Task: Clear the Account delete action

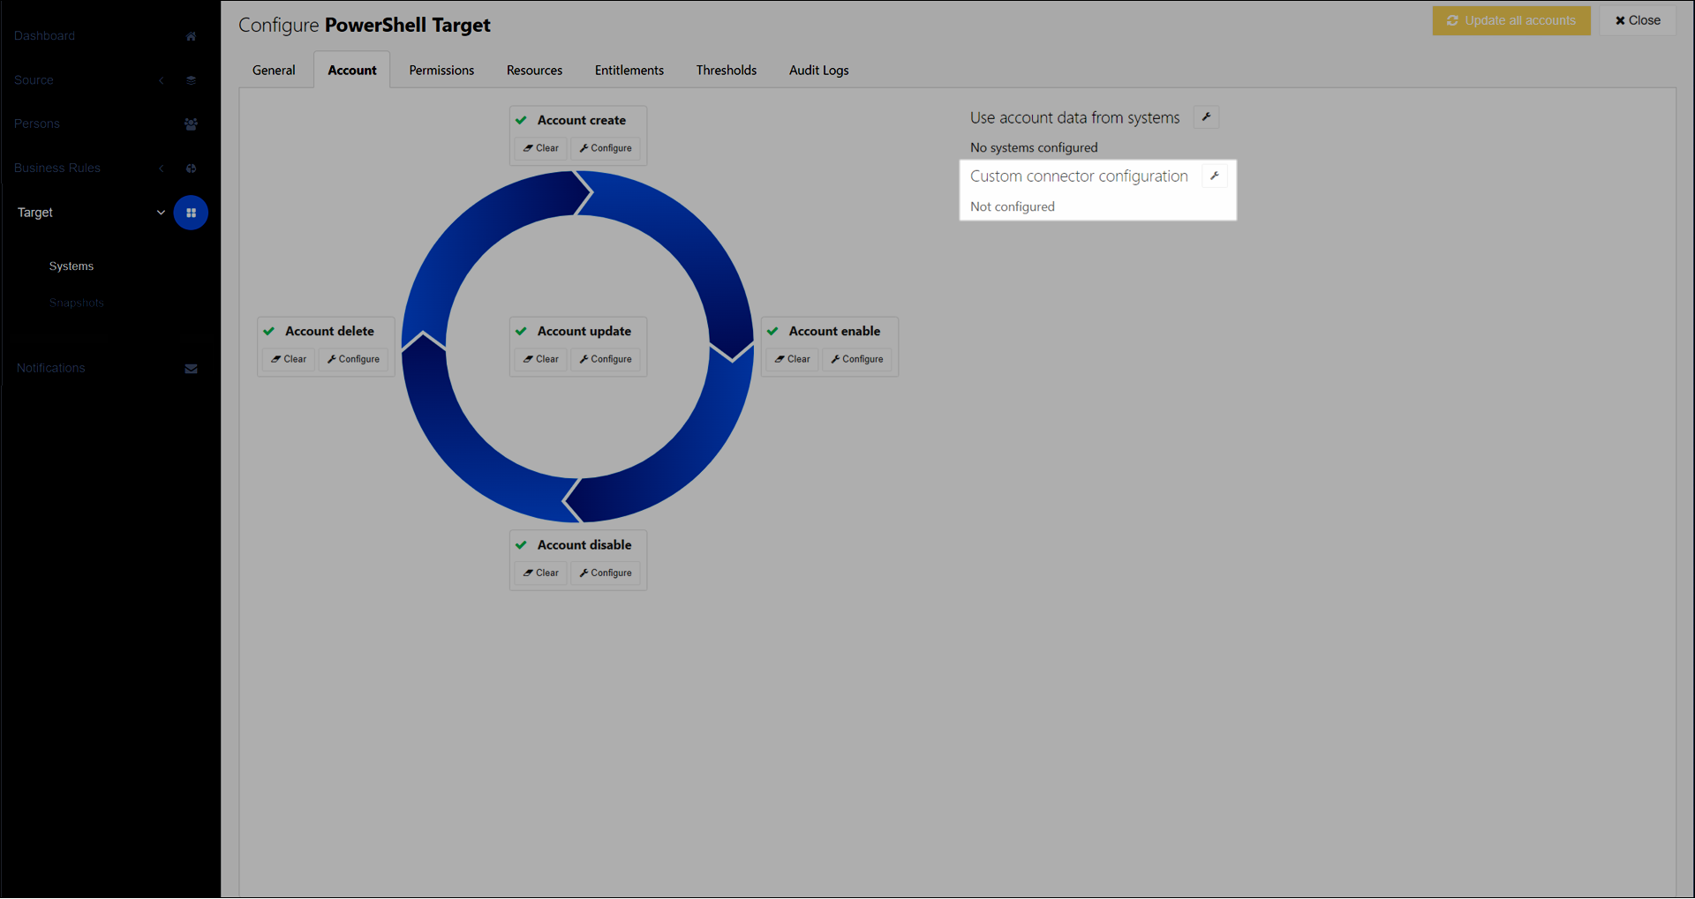Action: tap(289, 359)
